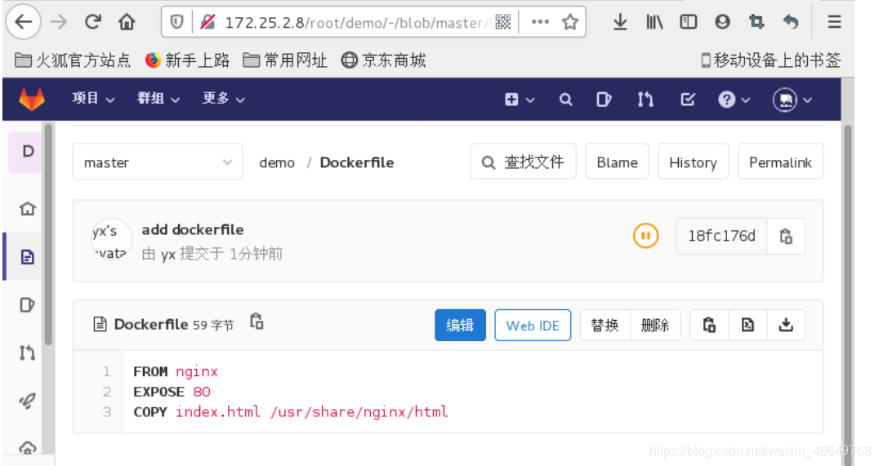Click line number 3 in the file
The image size is (879, 466).
click(106, 412)
